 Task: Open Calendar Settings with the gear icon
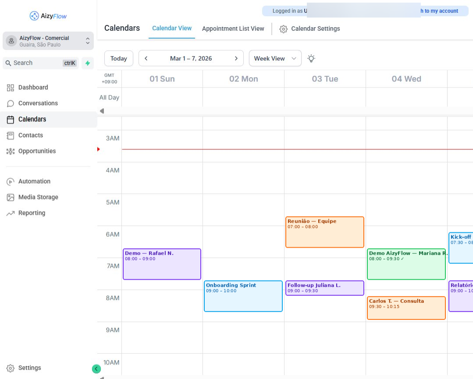(x=283, y=28)
